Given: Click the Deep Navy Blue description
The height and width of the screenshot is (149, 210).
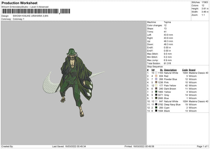Looking at the screenshot, I should 172,104.
